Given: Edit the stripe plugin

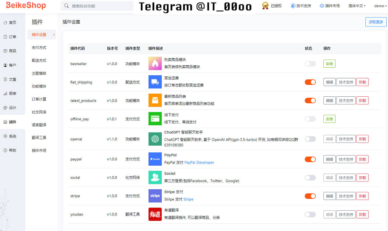Looking at the screenshot, I should pos(329,196).
